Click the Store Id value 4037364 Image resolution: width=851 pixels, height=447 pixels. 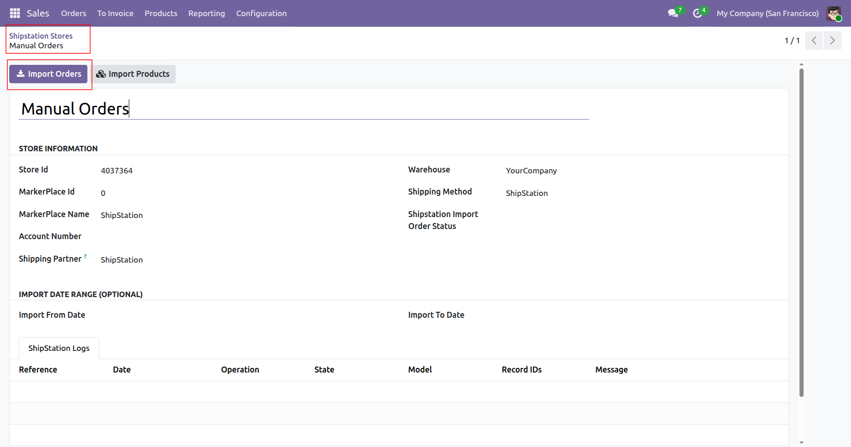[117, 171]
